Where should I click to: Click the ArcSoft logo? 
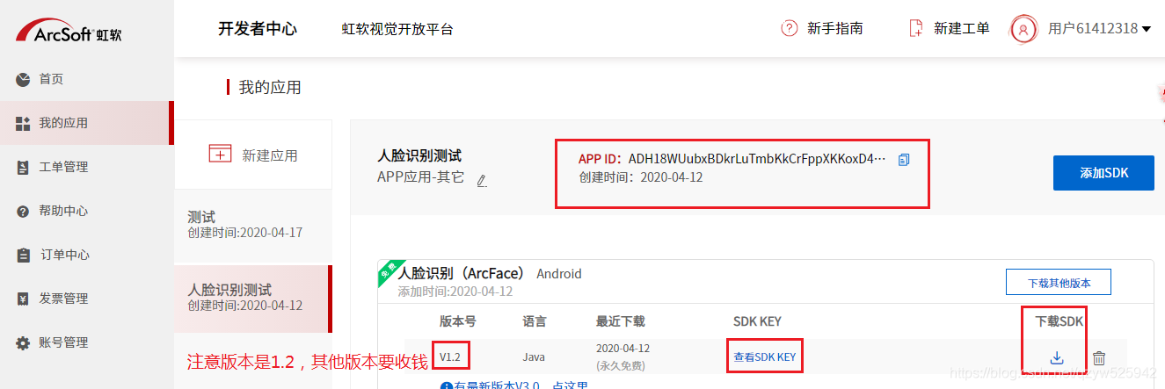[67, 29]
